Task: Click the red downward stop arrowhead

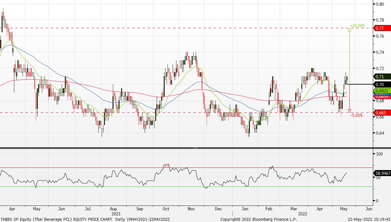Action: [x=349, y=111]
